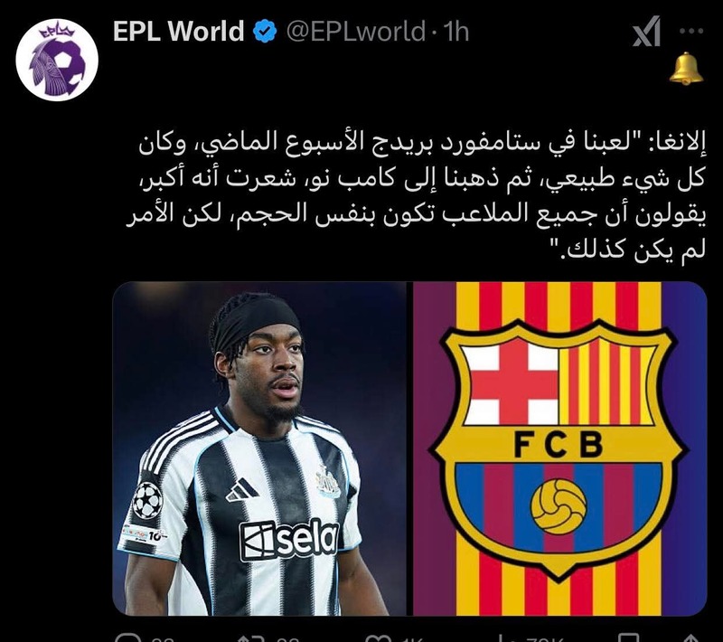Like the post with the heart icon
Viewport: 723px width, 642px height.
378,638
